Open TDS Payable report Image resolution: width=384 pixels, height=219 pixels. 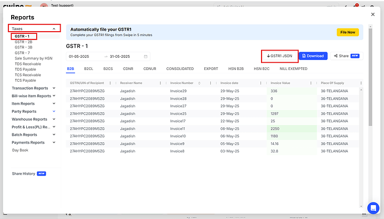click(26, 69)
